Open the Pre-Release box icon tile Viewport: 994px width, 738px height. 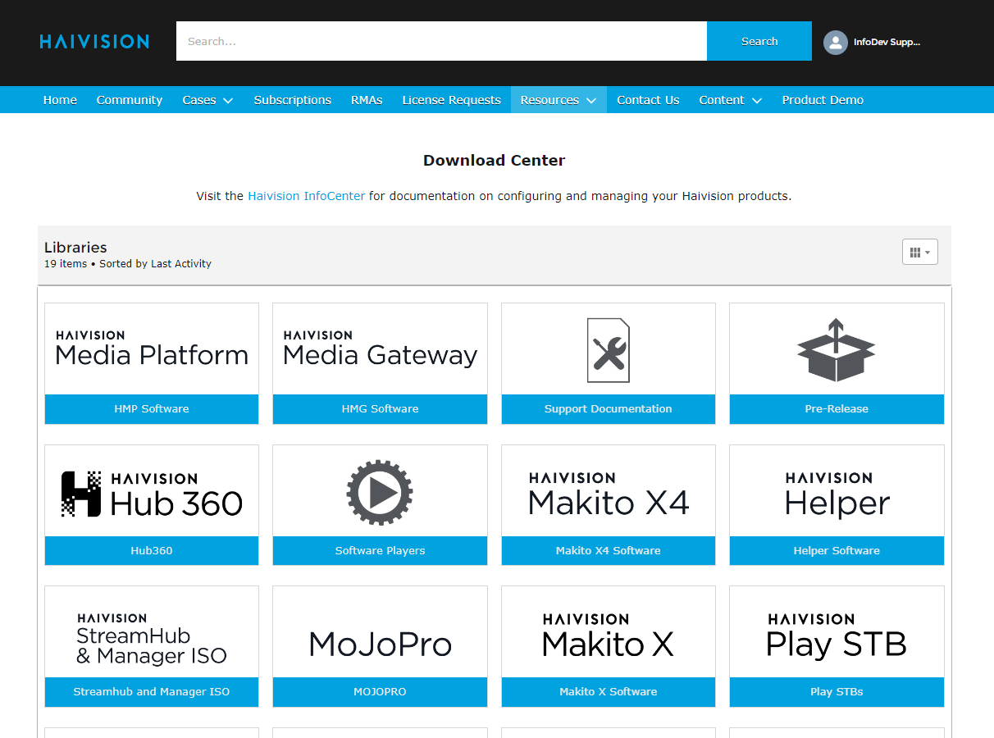(x=836, y=350)
